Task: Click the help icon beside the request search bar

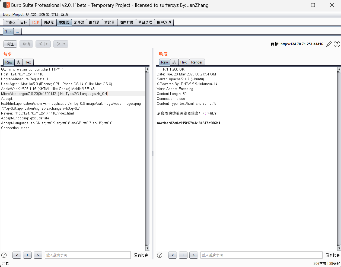Action: click(4, 255)
